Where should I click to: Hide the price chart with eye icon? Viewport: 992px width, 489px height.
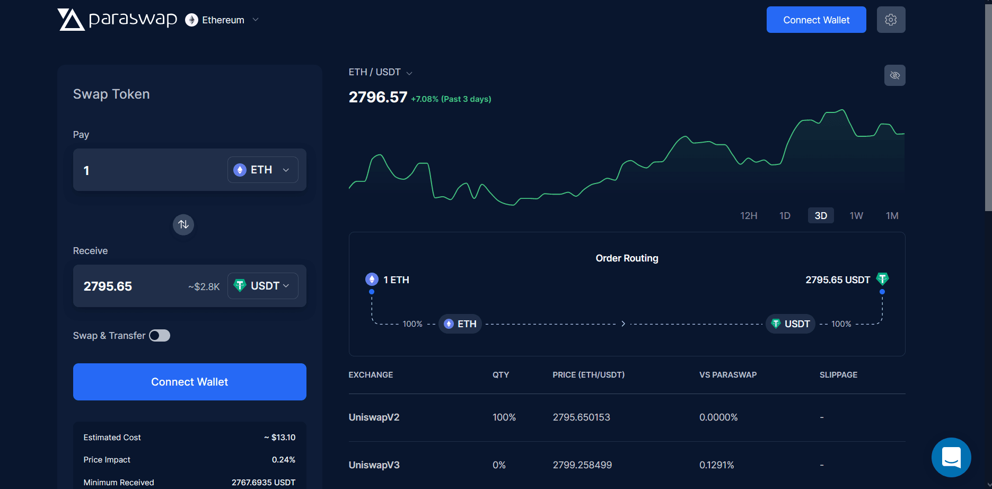click(x=894, y=75)
